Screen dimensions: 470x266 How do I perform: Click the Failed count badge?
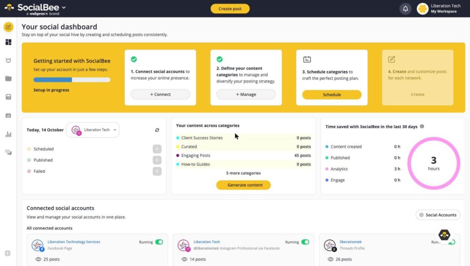157,172
